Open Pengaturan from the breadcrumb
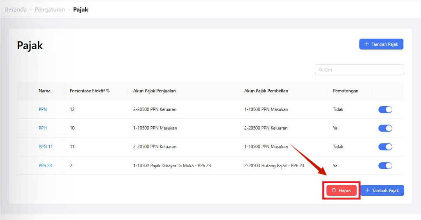Viewport: 421px width, 220px height. pos(50,9)
